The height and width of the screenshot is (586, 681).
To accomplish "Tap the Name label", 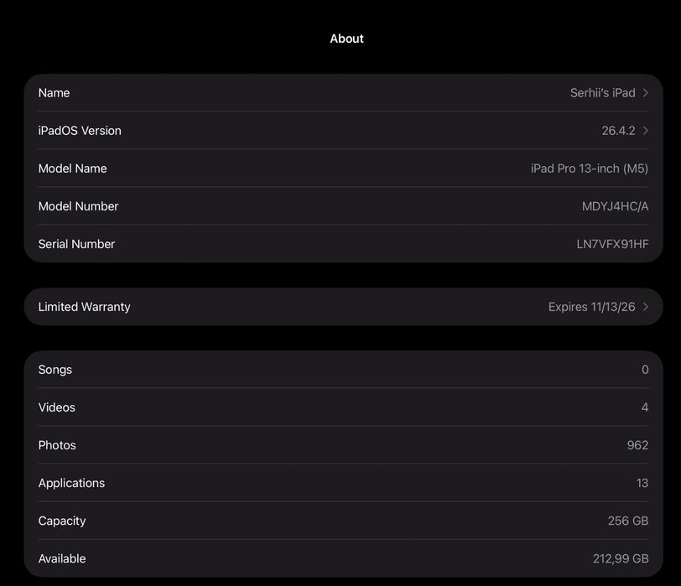I will pos(54,93).
